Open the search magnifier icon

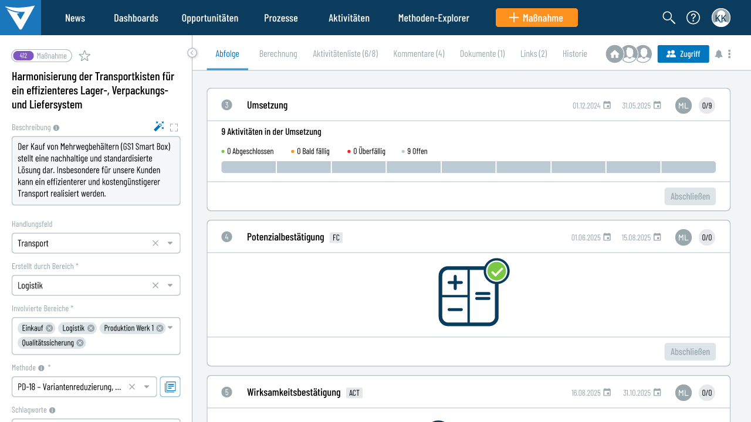669,18
